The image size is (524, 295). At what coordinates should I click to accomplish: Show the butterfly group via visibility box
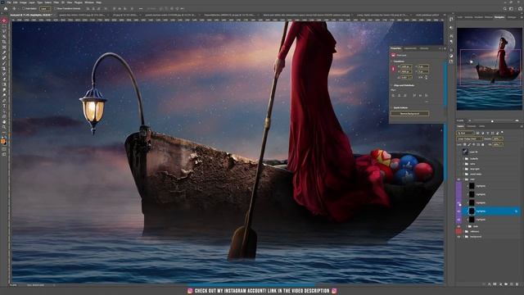[458, 159]
